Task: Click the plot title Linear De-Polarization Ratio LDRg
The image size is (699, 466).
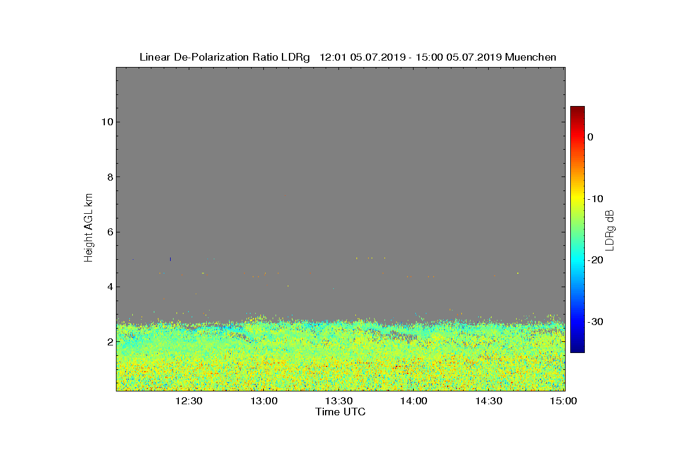Action: click(x=225, y=57)
